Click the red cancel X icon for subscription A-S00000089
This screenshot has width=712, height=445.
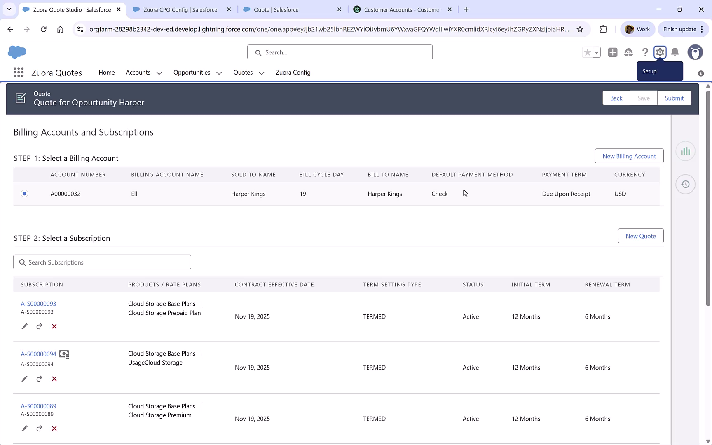54,429
